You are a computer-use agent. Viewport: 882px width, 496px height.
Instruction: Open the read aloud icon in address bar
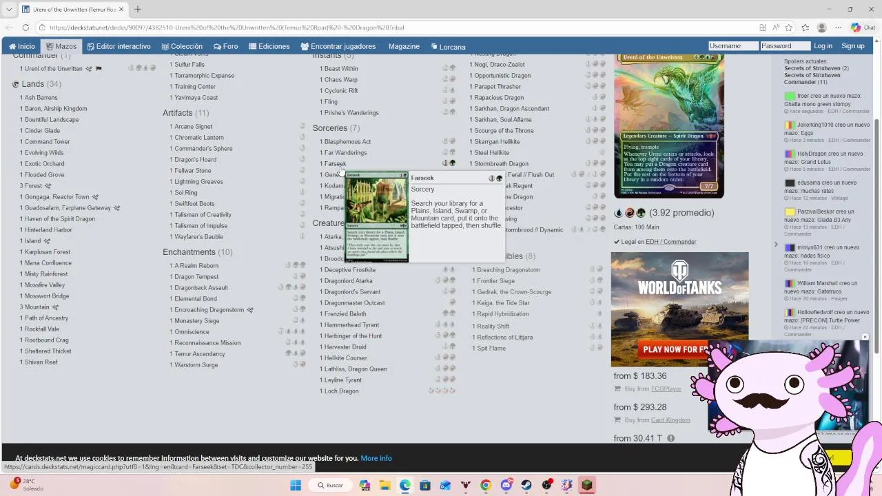(775, 28)
